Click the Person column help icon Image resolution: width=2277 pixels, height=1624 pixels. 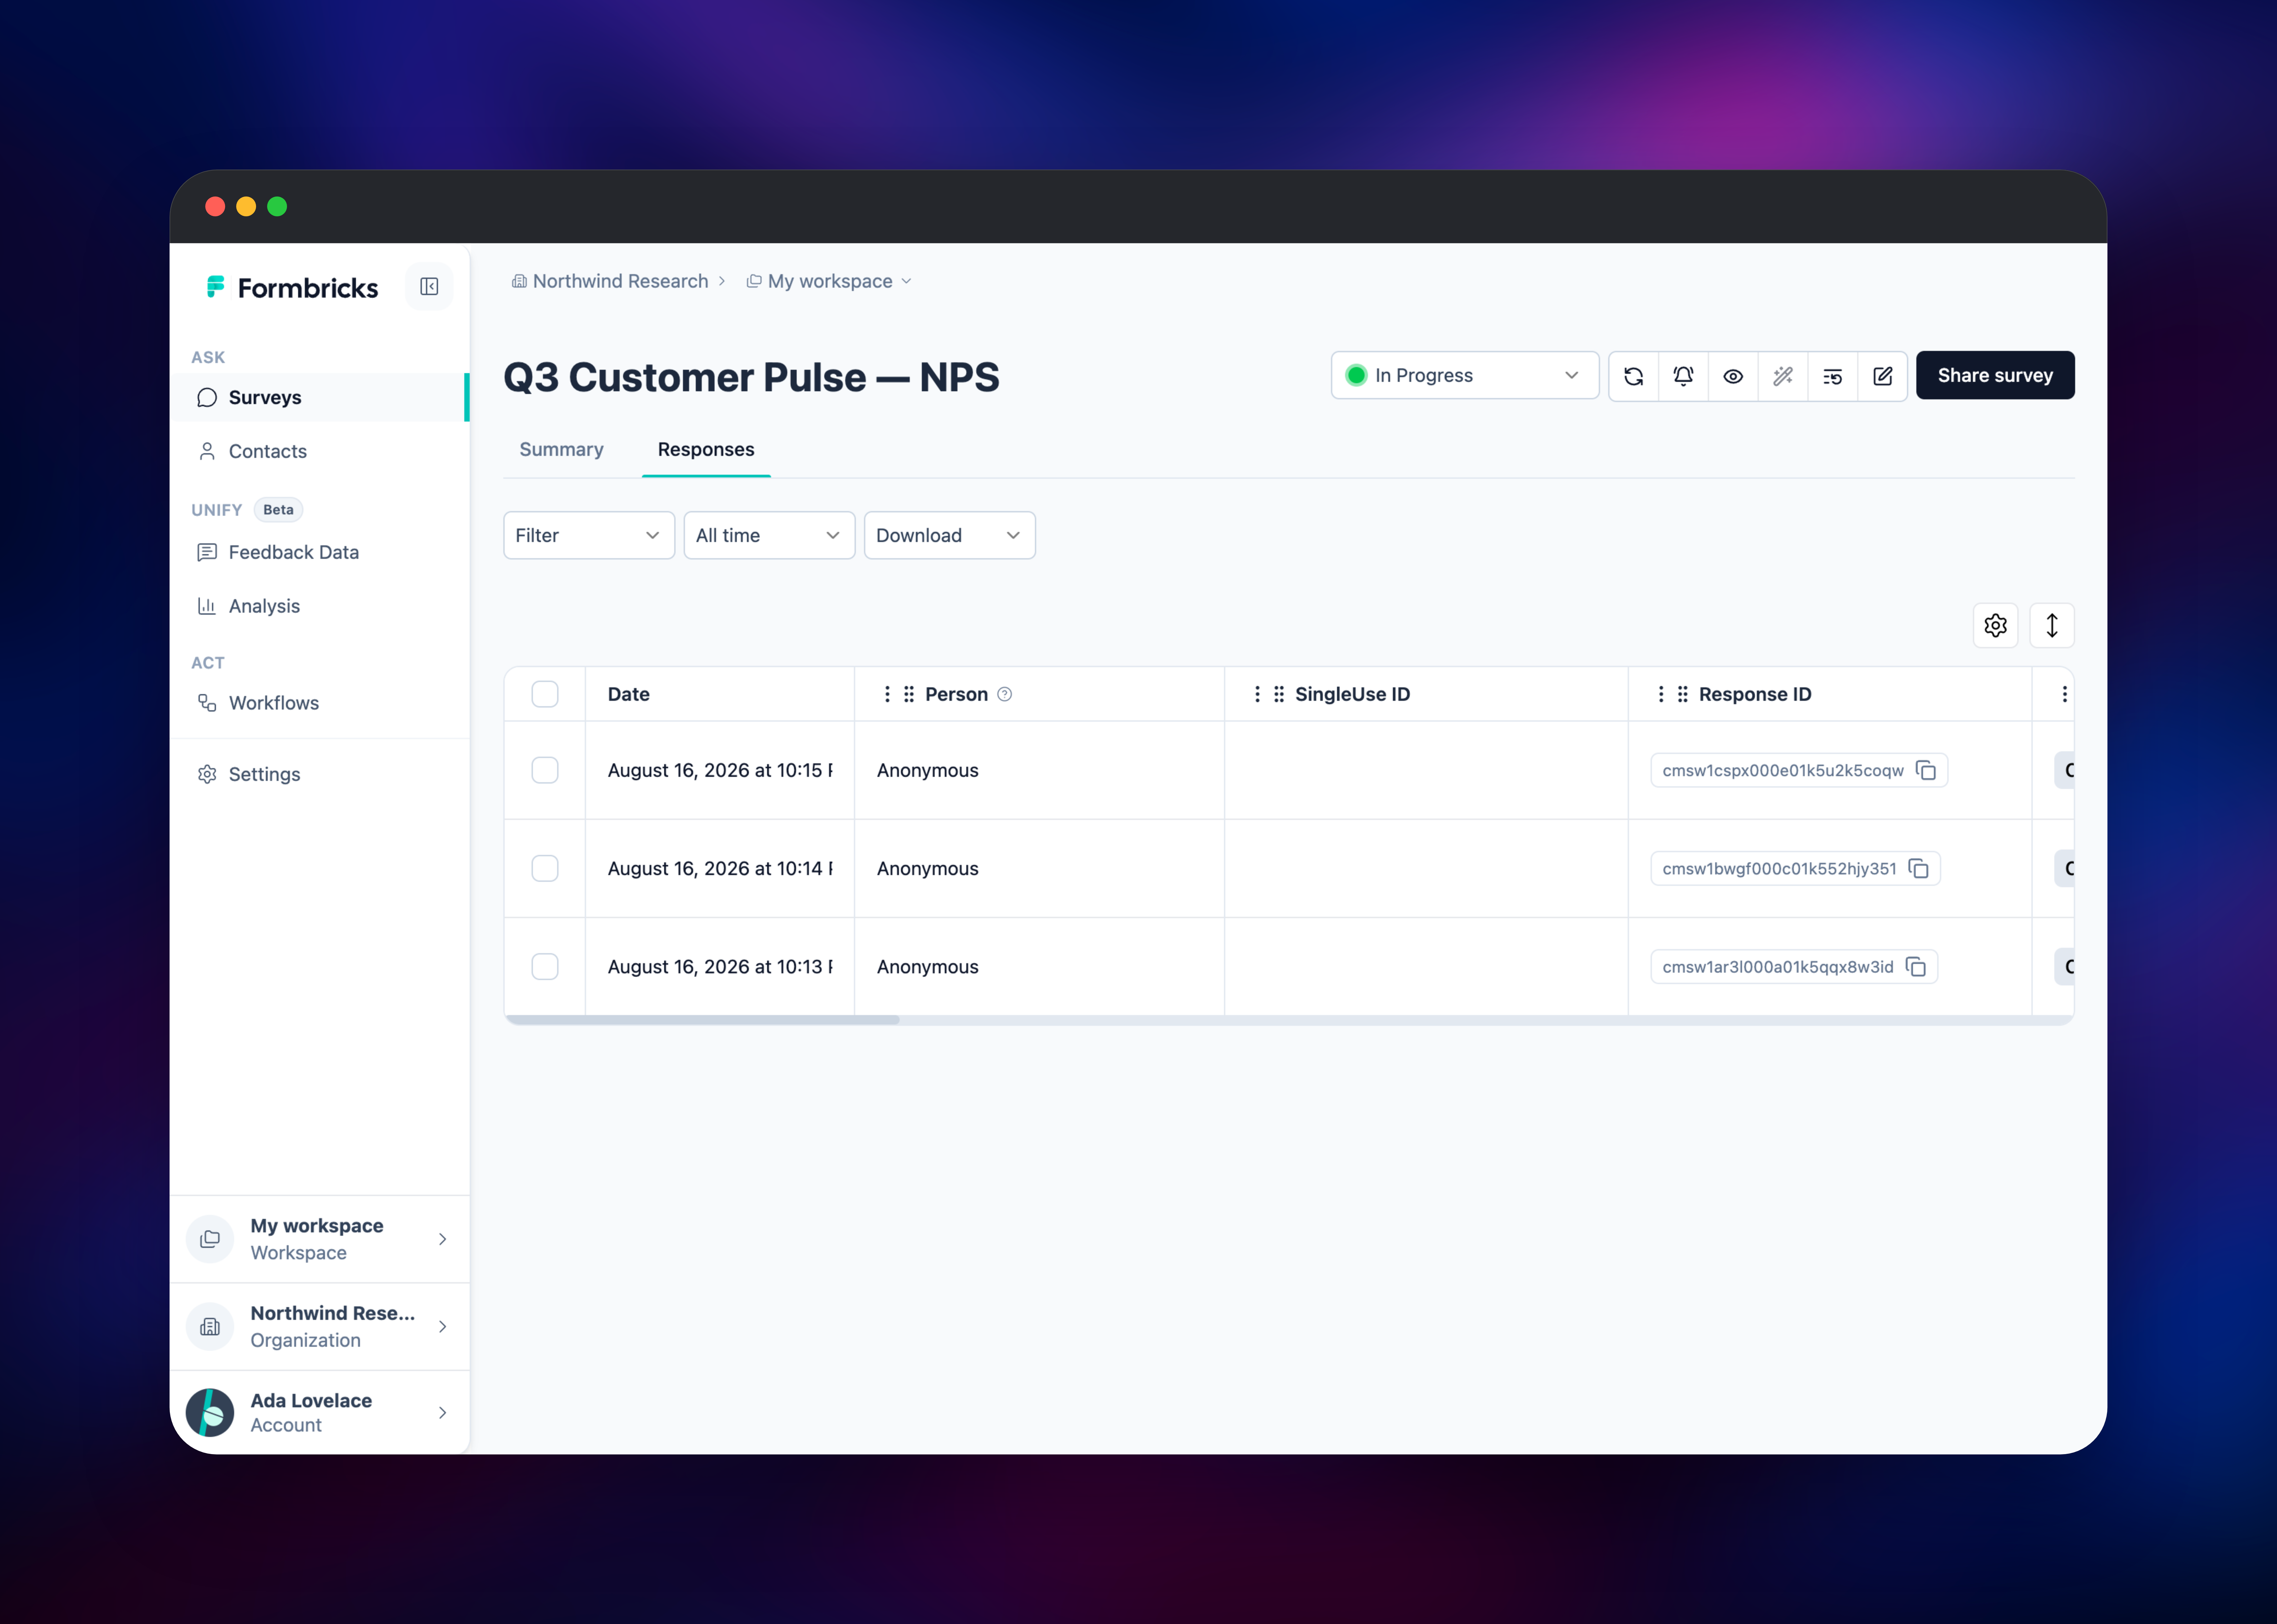1005,694
